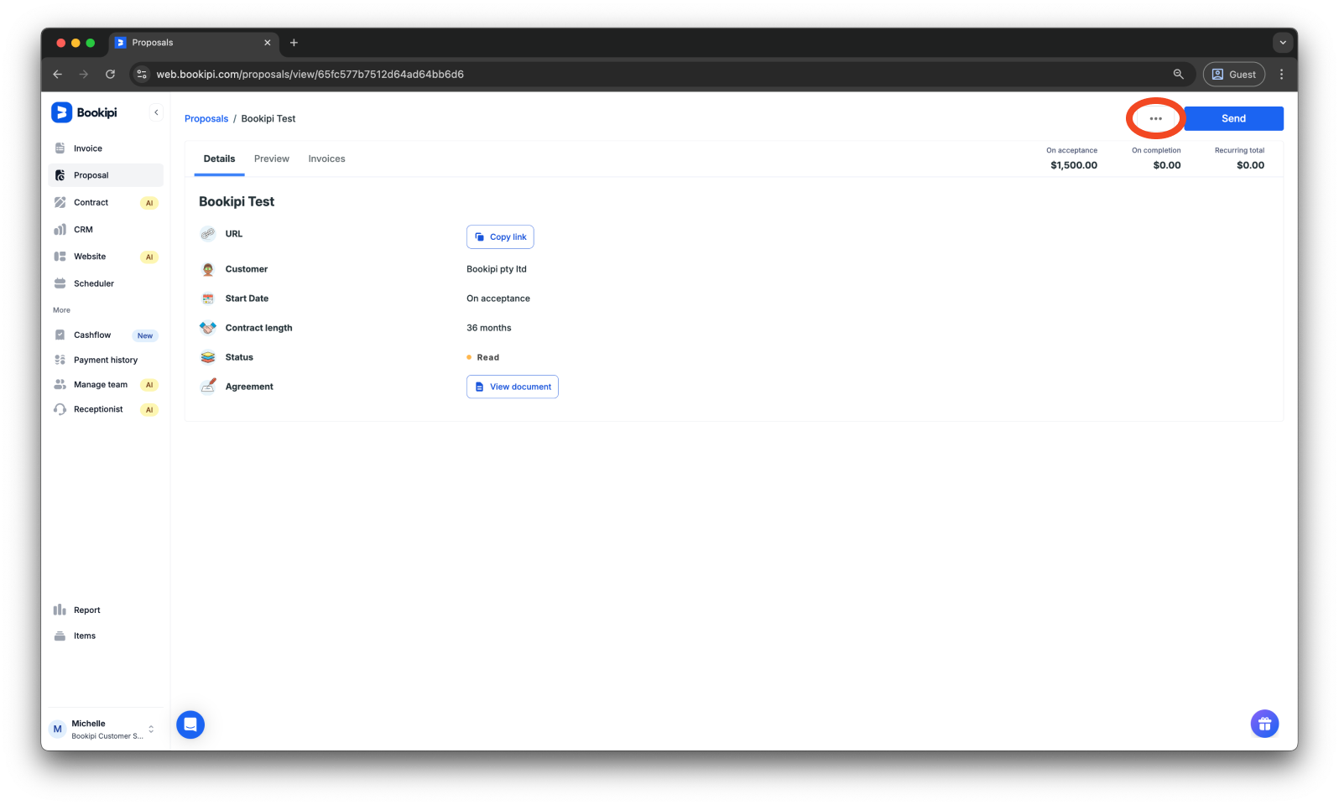The height and width of the screenshot is (805, 1339).
Task: Close the Proposals browser tab
Action: pos(268,43)
